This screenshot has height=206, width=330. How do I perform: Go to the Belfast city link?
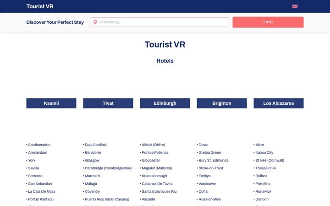coord(261,176)
